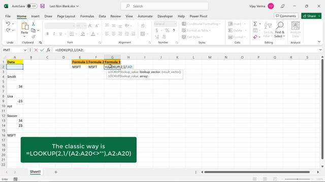Click in the formula bar text

(69, 50)
